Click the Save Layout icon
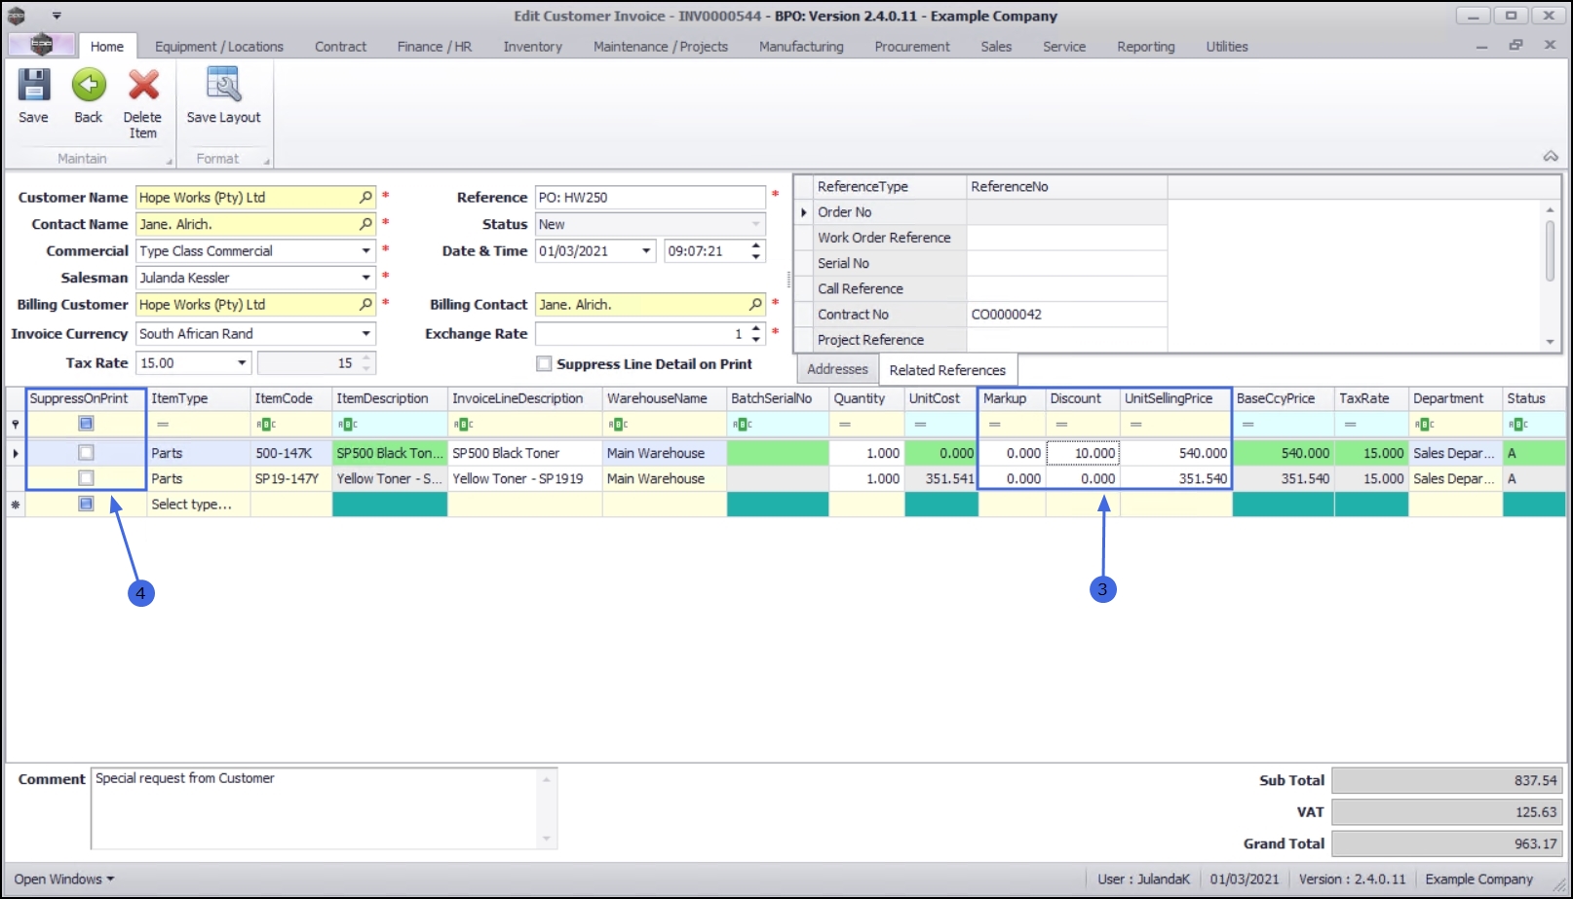1573x899 pixels. 223,86
